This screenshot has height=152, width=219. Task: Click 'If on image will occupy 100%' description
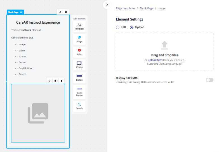click(x=145, y=82)
